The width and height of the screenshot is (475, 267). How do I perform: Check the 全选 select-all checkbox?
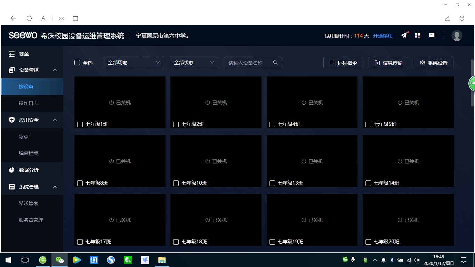point(77,63)
